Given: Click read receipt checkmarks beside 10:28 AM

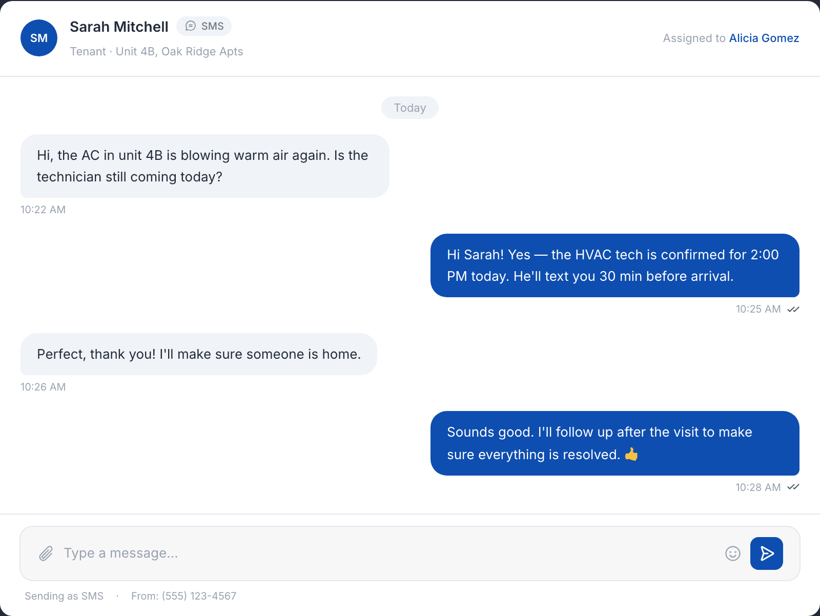Looking at the screenshot, I should click(x=793, y=487).
